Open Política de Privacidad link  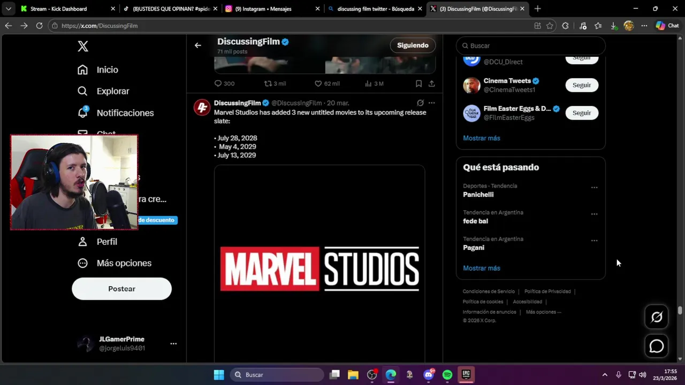[547, 291]
